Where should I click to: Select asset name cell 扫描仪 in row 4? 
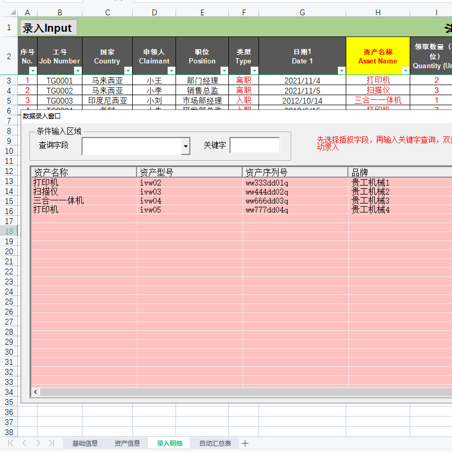click(x=378, y=90)
